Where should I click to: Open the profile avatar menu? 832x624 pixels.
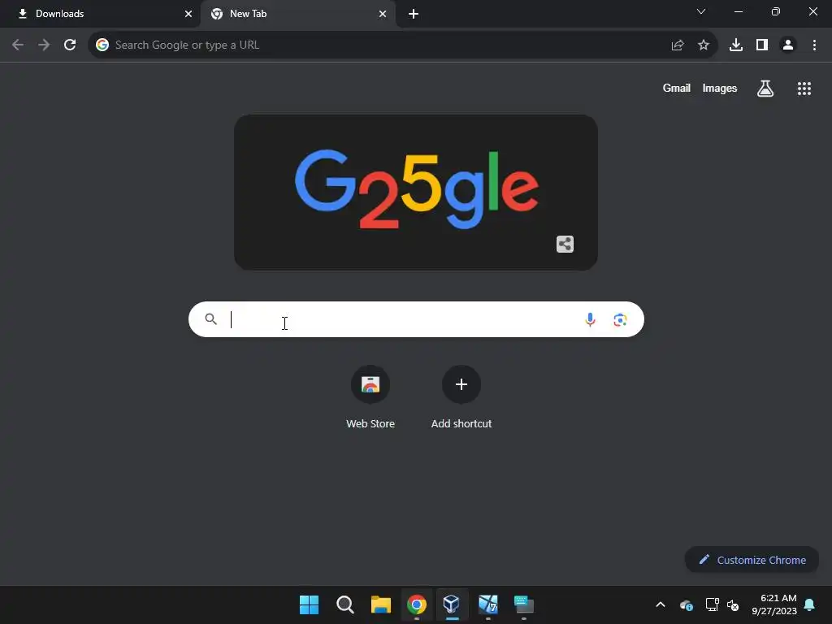(x=788, y=45)
